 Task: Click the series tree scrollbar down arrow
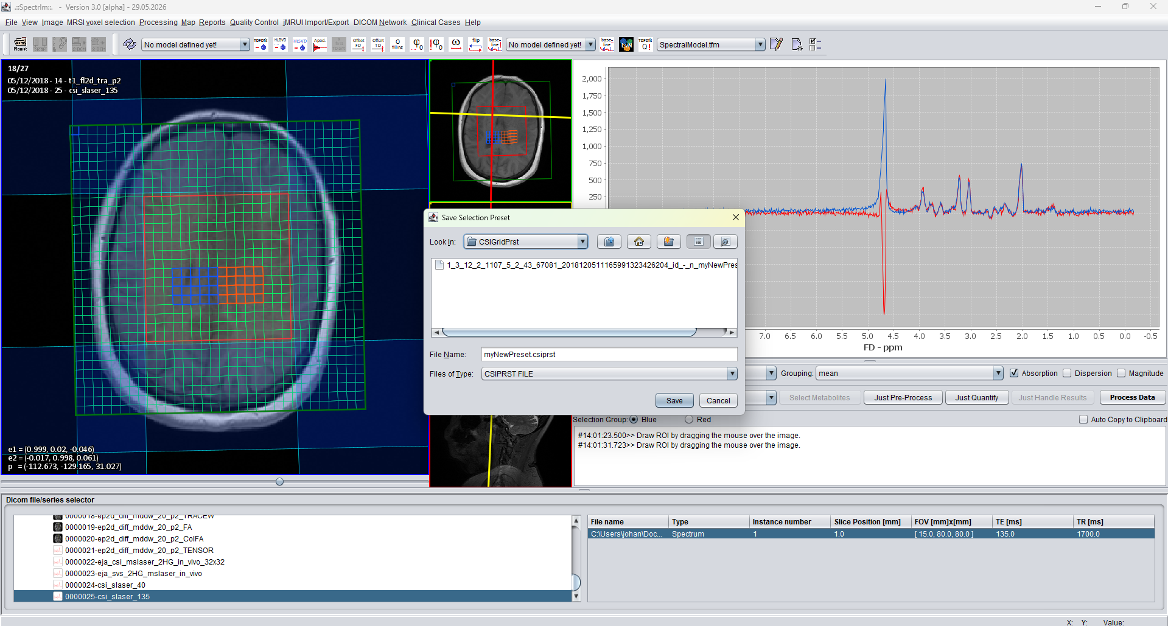point(576,597)
